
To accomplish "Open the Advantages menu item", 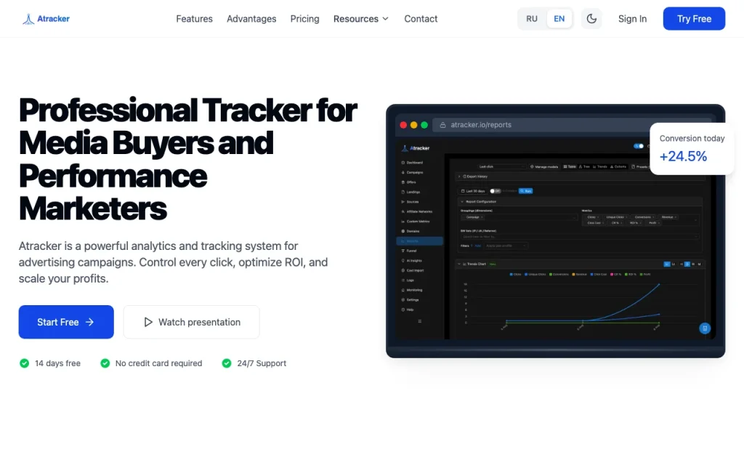I will (x=251, y=19).
